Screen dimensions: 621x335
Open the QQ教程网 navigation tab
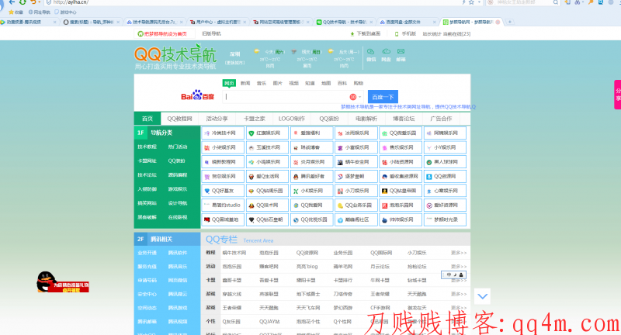[x=179, y=119]
